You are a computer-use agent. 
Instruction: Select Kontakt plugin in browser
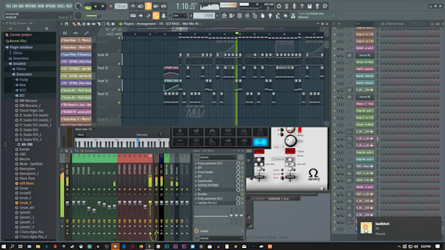(22, 149)
